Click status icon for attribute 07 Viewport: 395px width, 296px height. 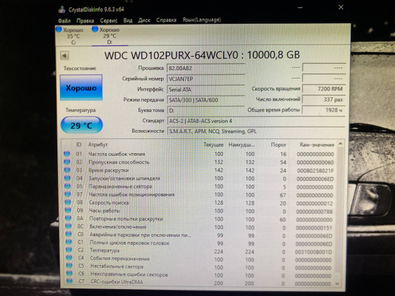click(x=68, y=194)
